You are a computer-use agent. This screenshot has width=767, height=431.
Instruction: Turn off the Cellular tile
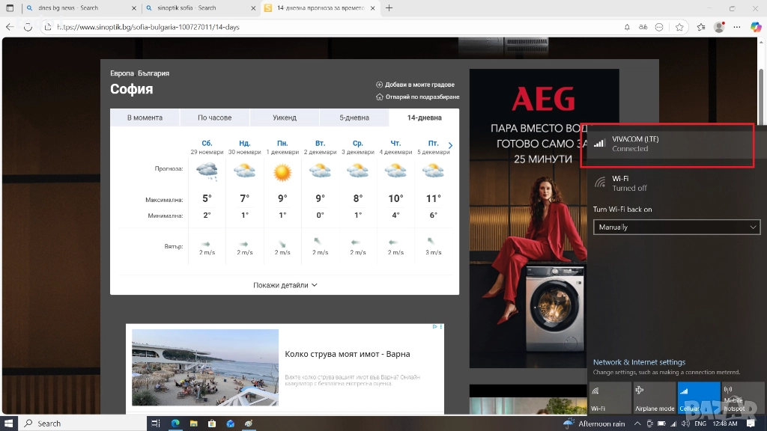click(698, 397)
